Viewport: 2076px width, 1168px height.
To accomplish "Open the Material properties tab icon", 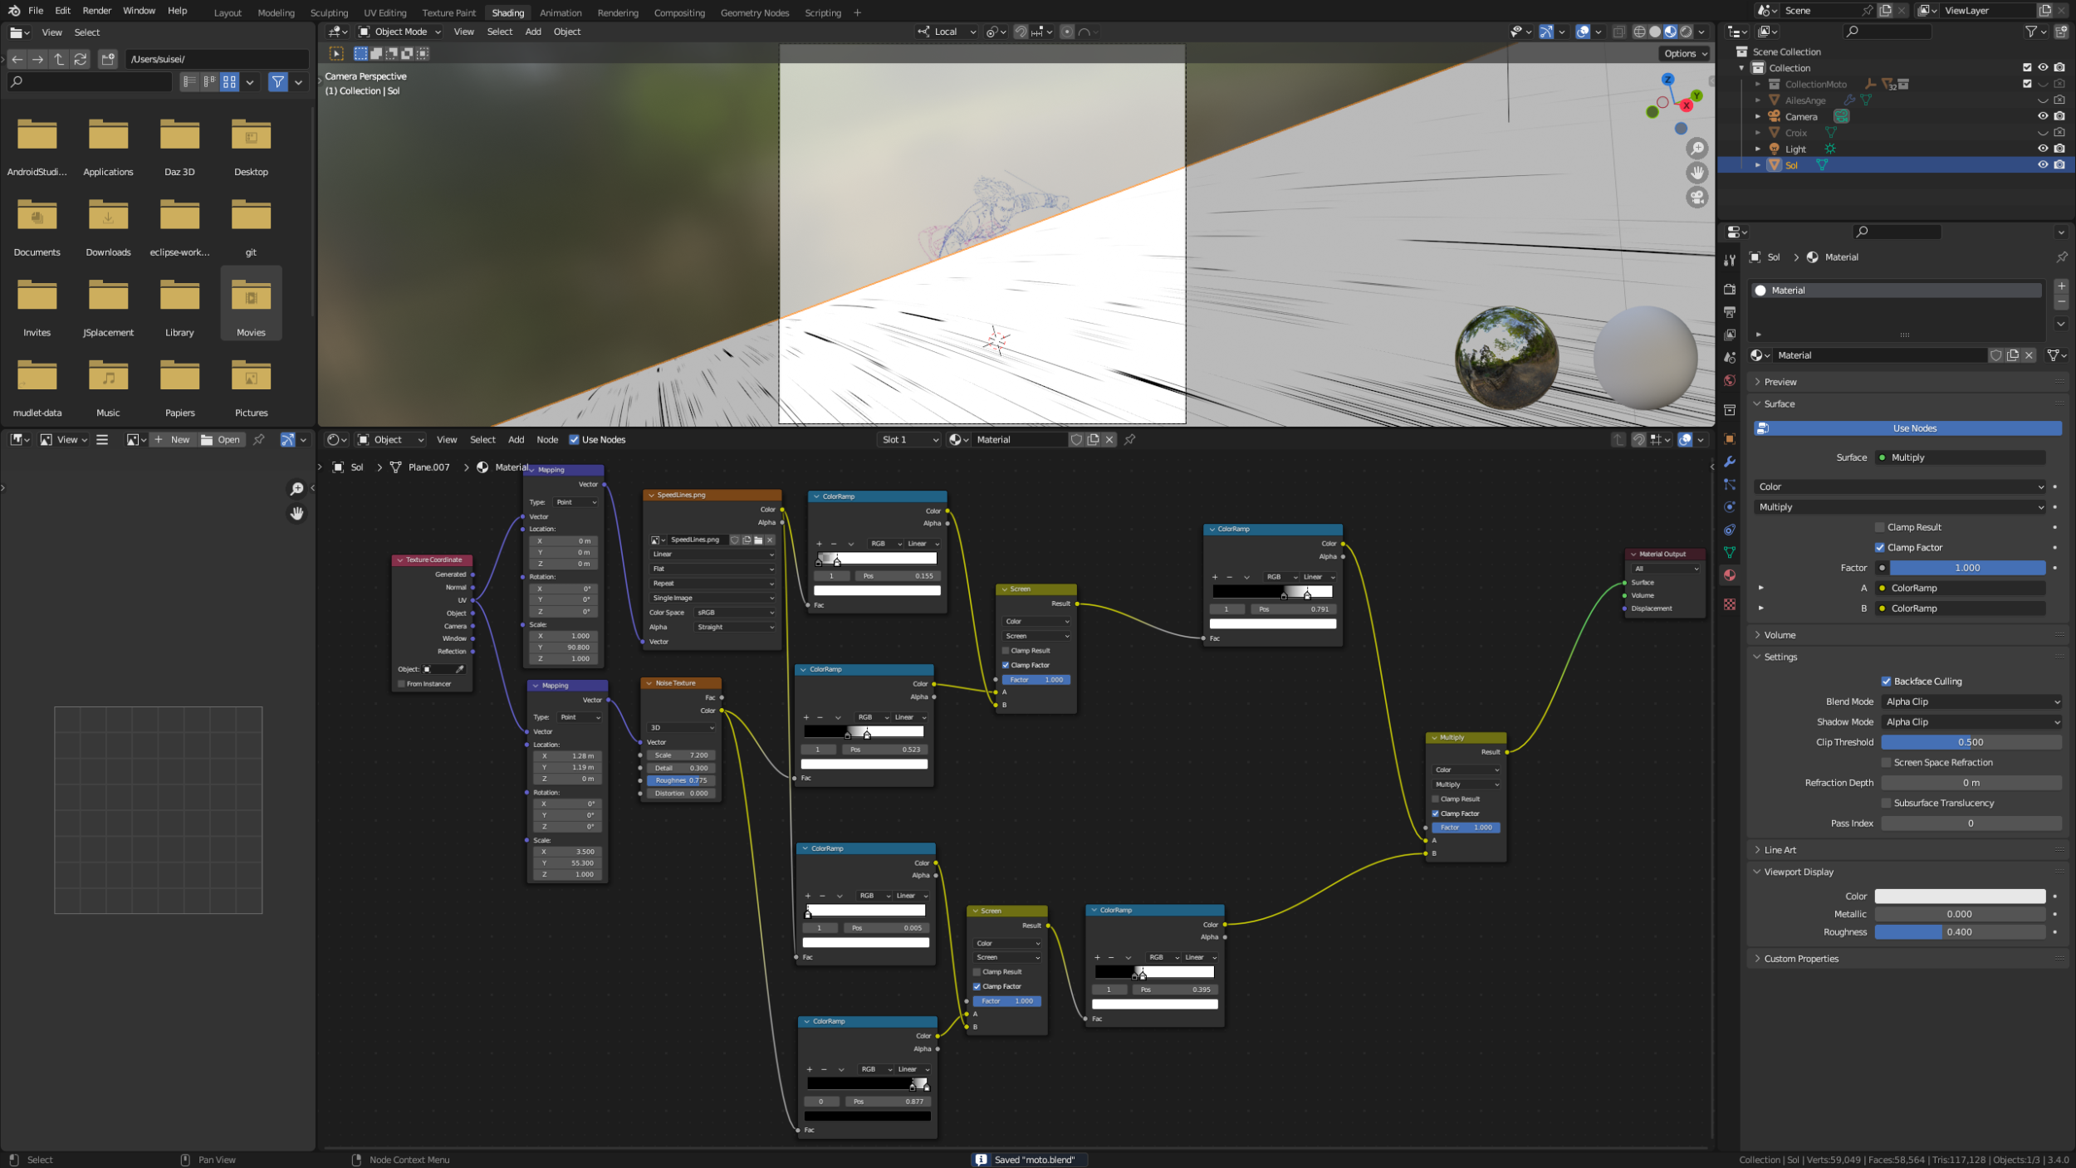I will coord(1730,575).
